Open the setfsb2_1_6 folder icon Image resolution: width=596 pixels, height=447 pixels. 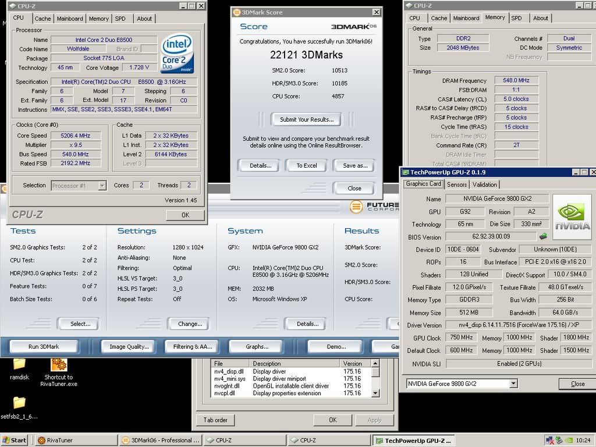(19, 403)
